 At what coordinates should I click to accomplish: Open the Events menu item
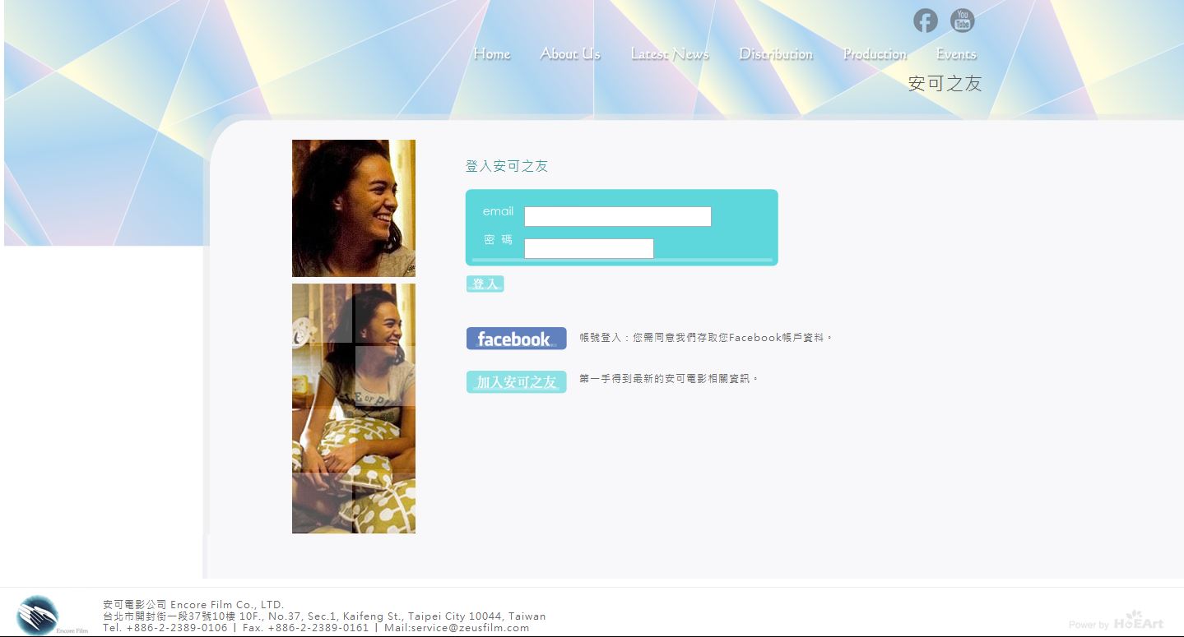click(x=956, y=54)
